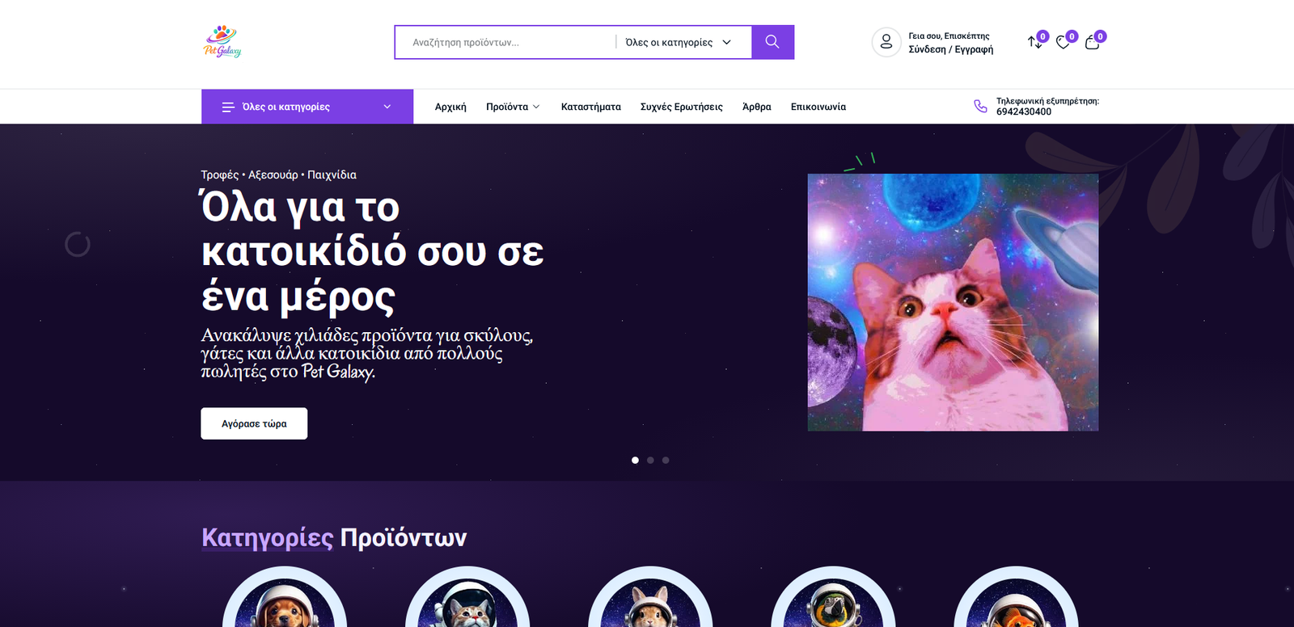The width and height of the screenshot is (1294, 627).
Task: Open Συχνές Ερωτήσεις page
Action: (x=682, y=107)
